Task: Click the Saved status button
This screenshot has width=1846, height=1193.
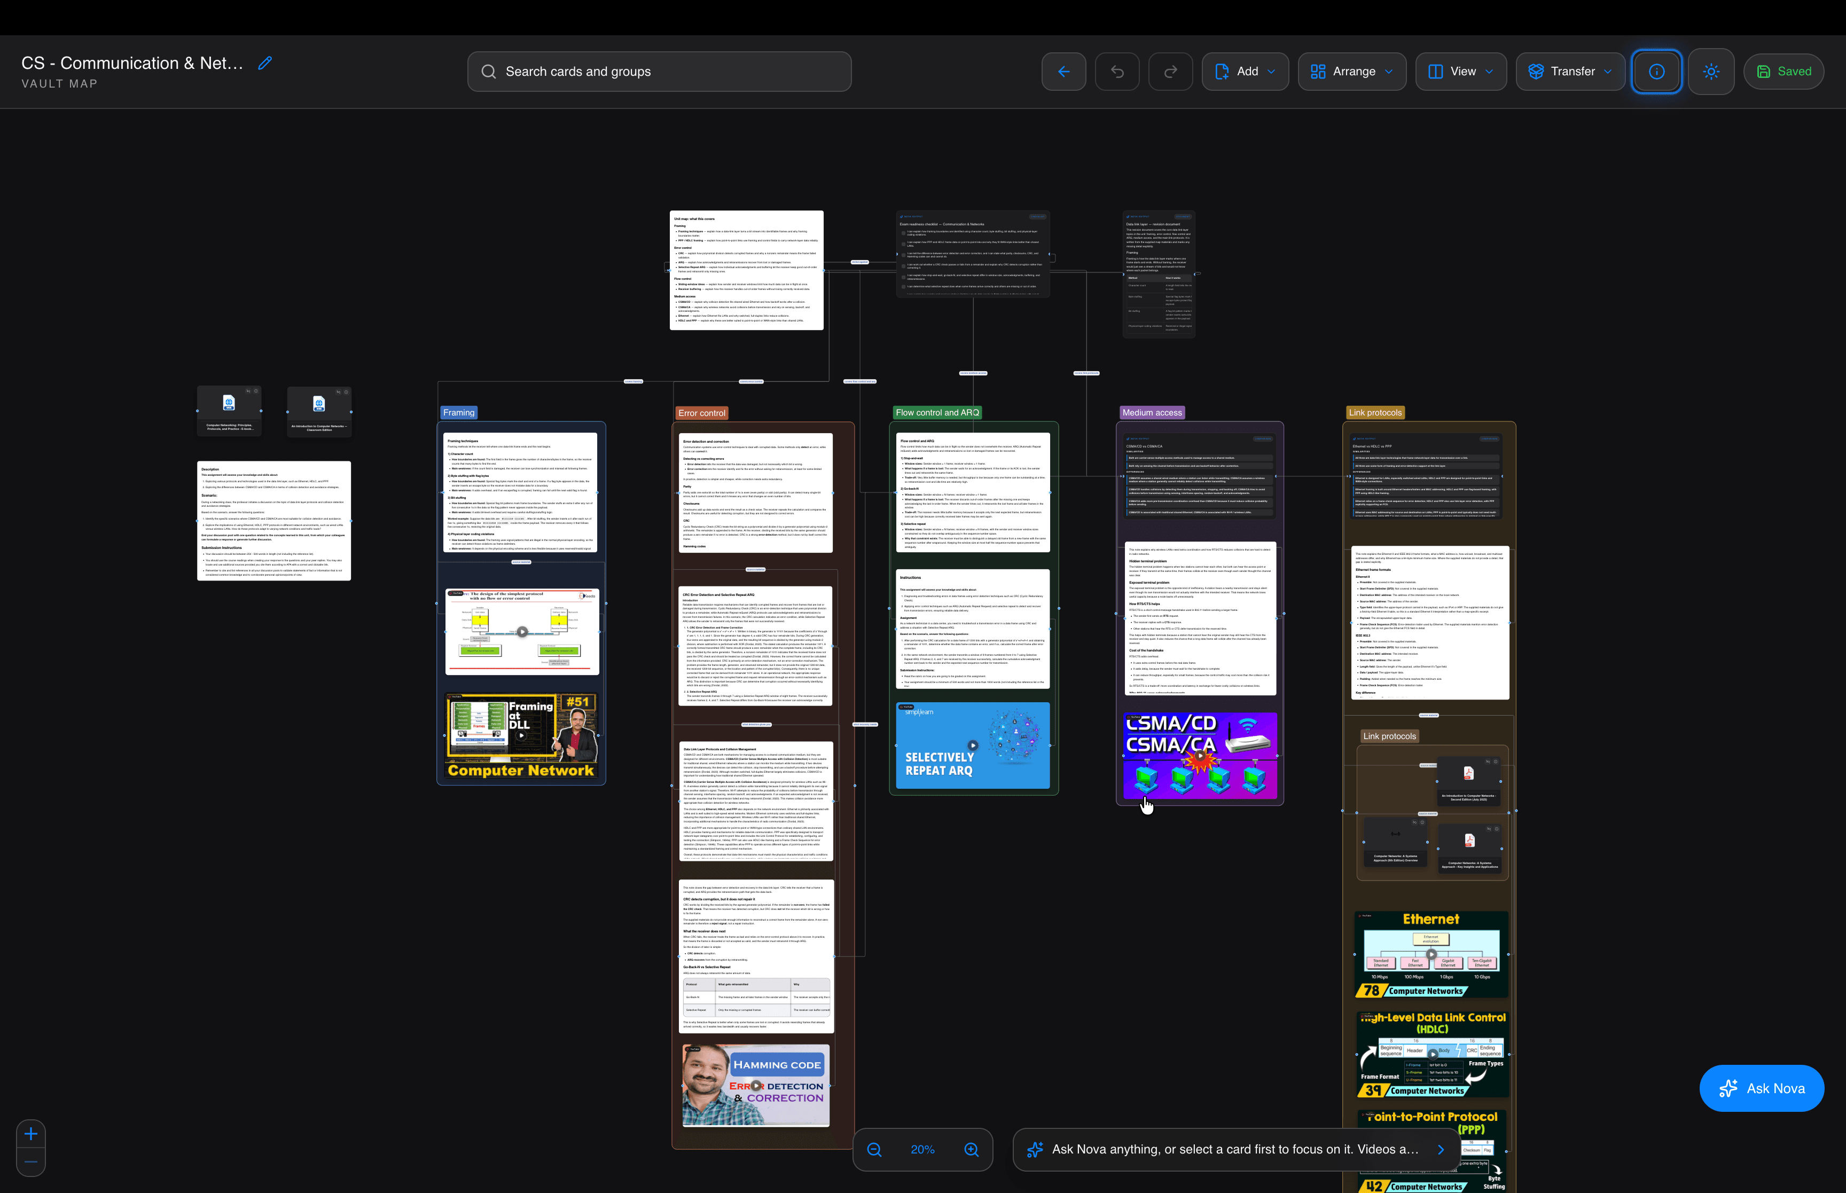Action: click(x=1784, y=71)
